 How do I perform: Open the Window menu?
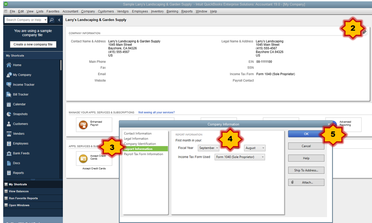201,12
